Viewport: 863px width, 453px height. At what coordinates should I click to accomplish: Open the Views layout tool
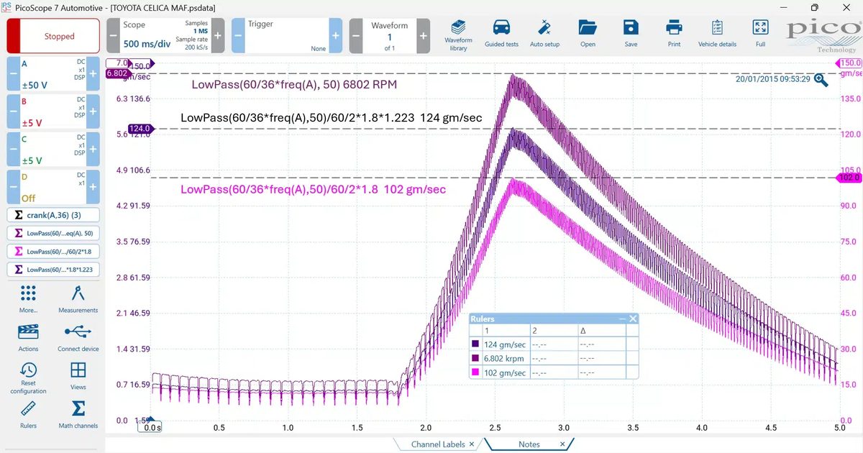78,375
